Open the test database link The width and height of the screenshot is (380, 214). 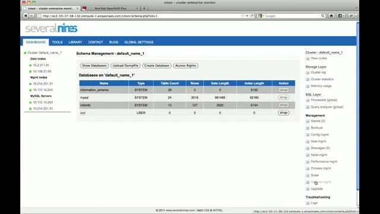(x=83, y=113)
